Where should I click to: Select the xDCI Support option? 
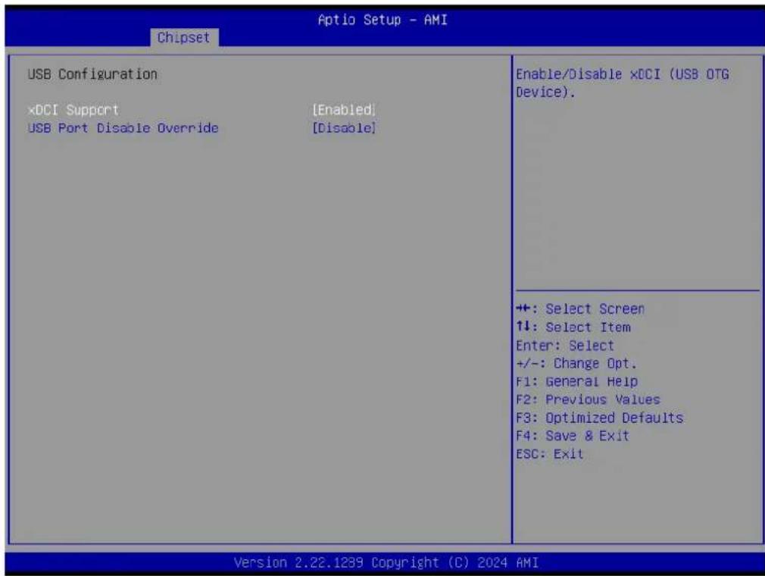click(73, 111)
